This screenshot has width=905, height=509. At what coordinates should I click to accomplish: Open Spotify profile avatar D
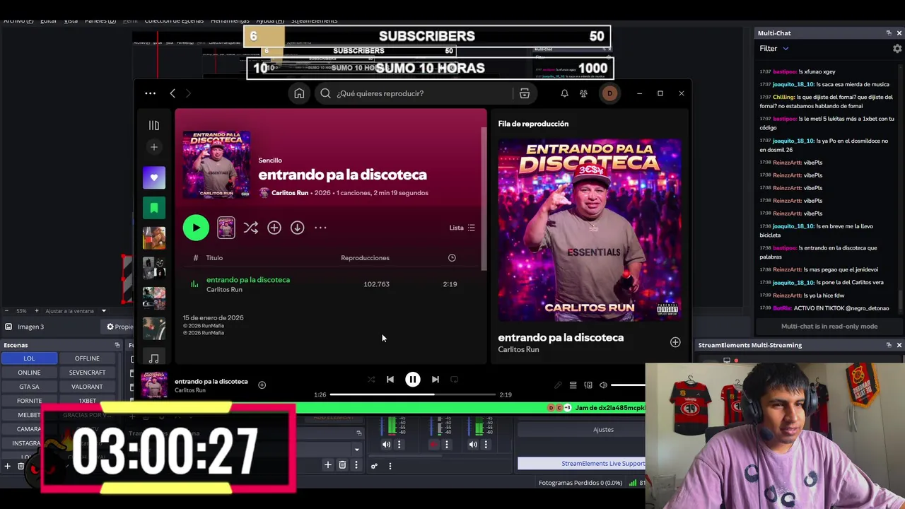pos(609,93)
